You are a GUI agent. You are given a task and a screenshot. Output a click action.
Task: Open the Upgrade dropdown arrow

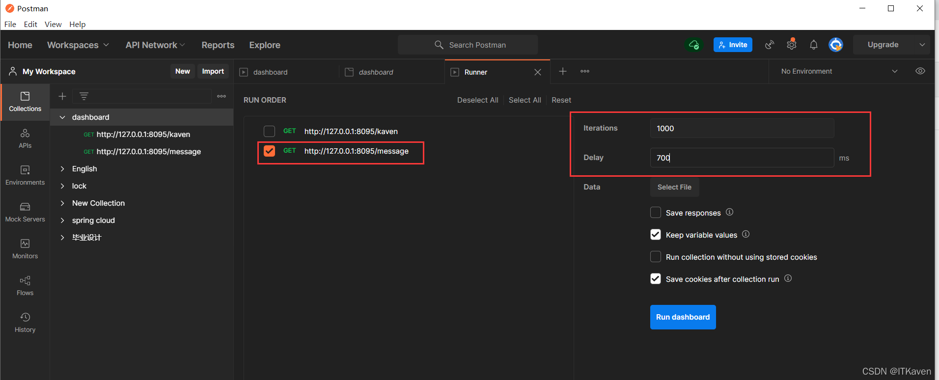tap(922, 45)
